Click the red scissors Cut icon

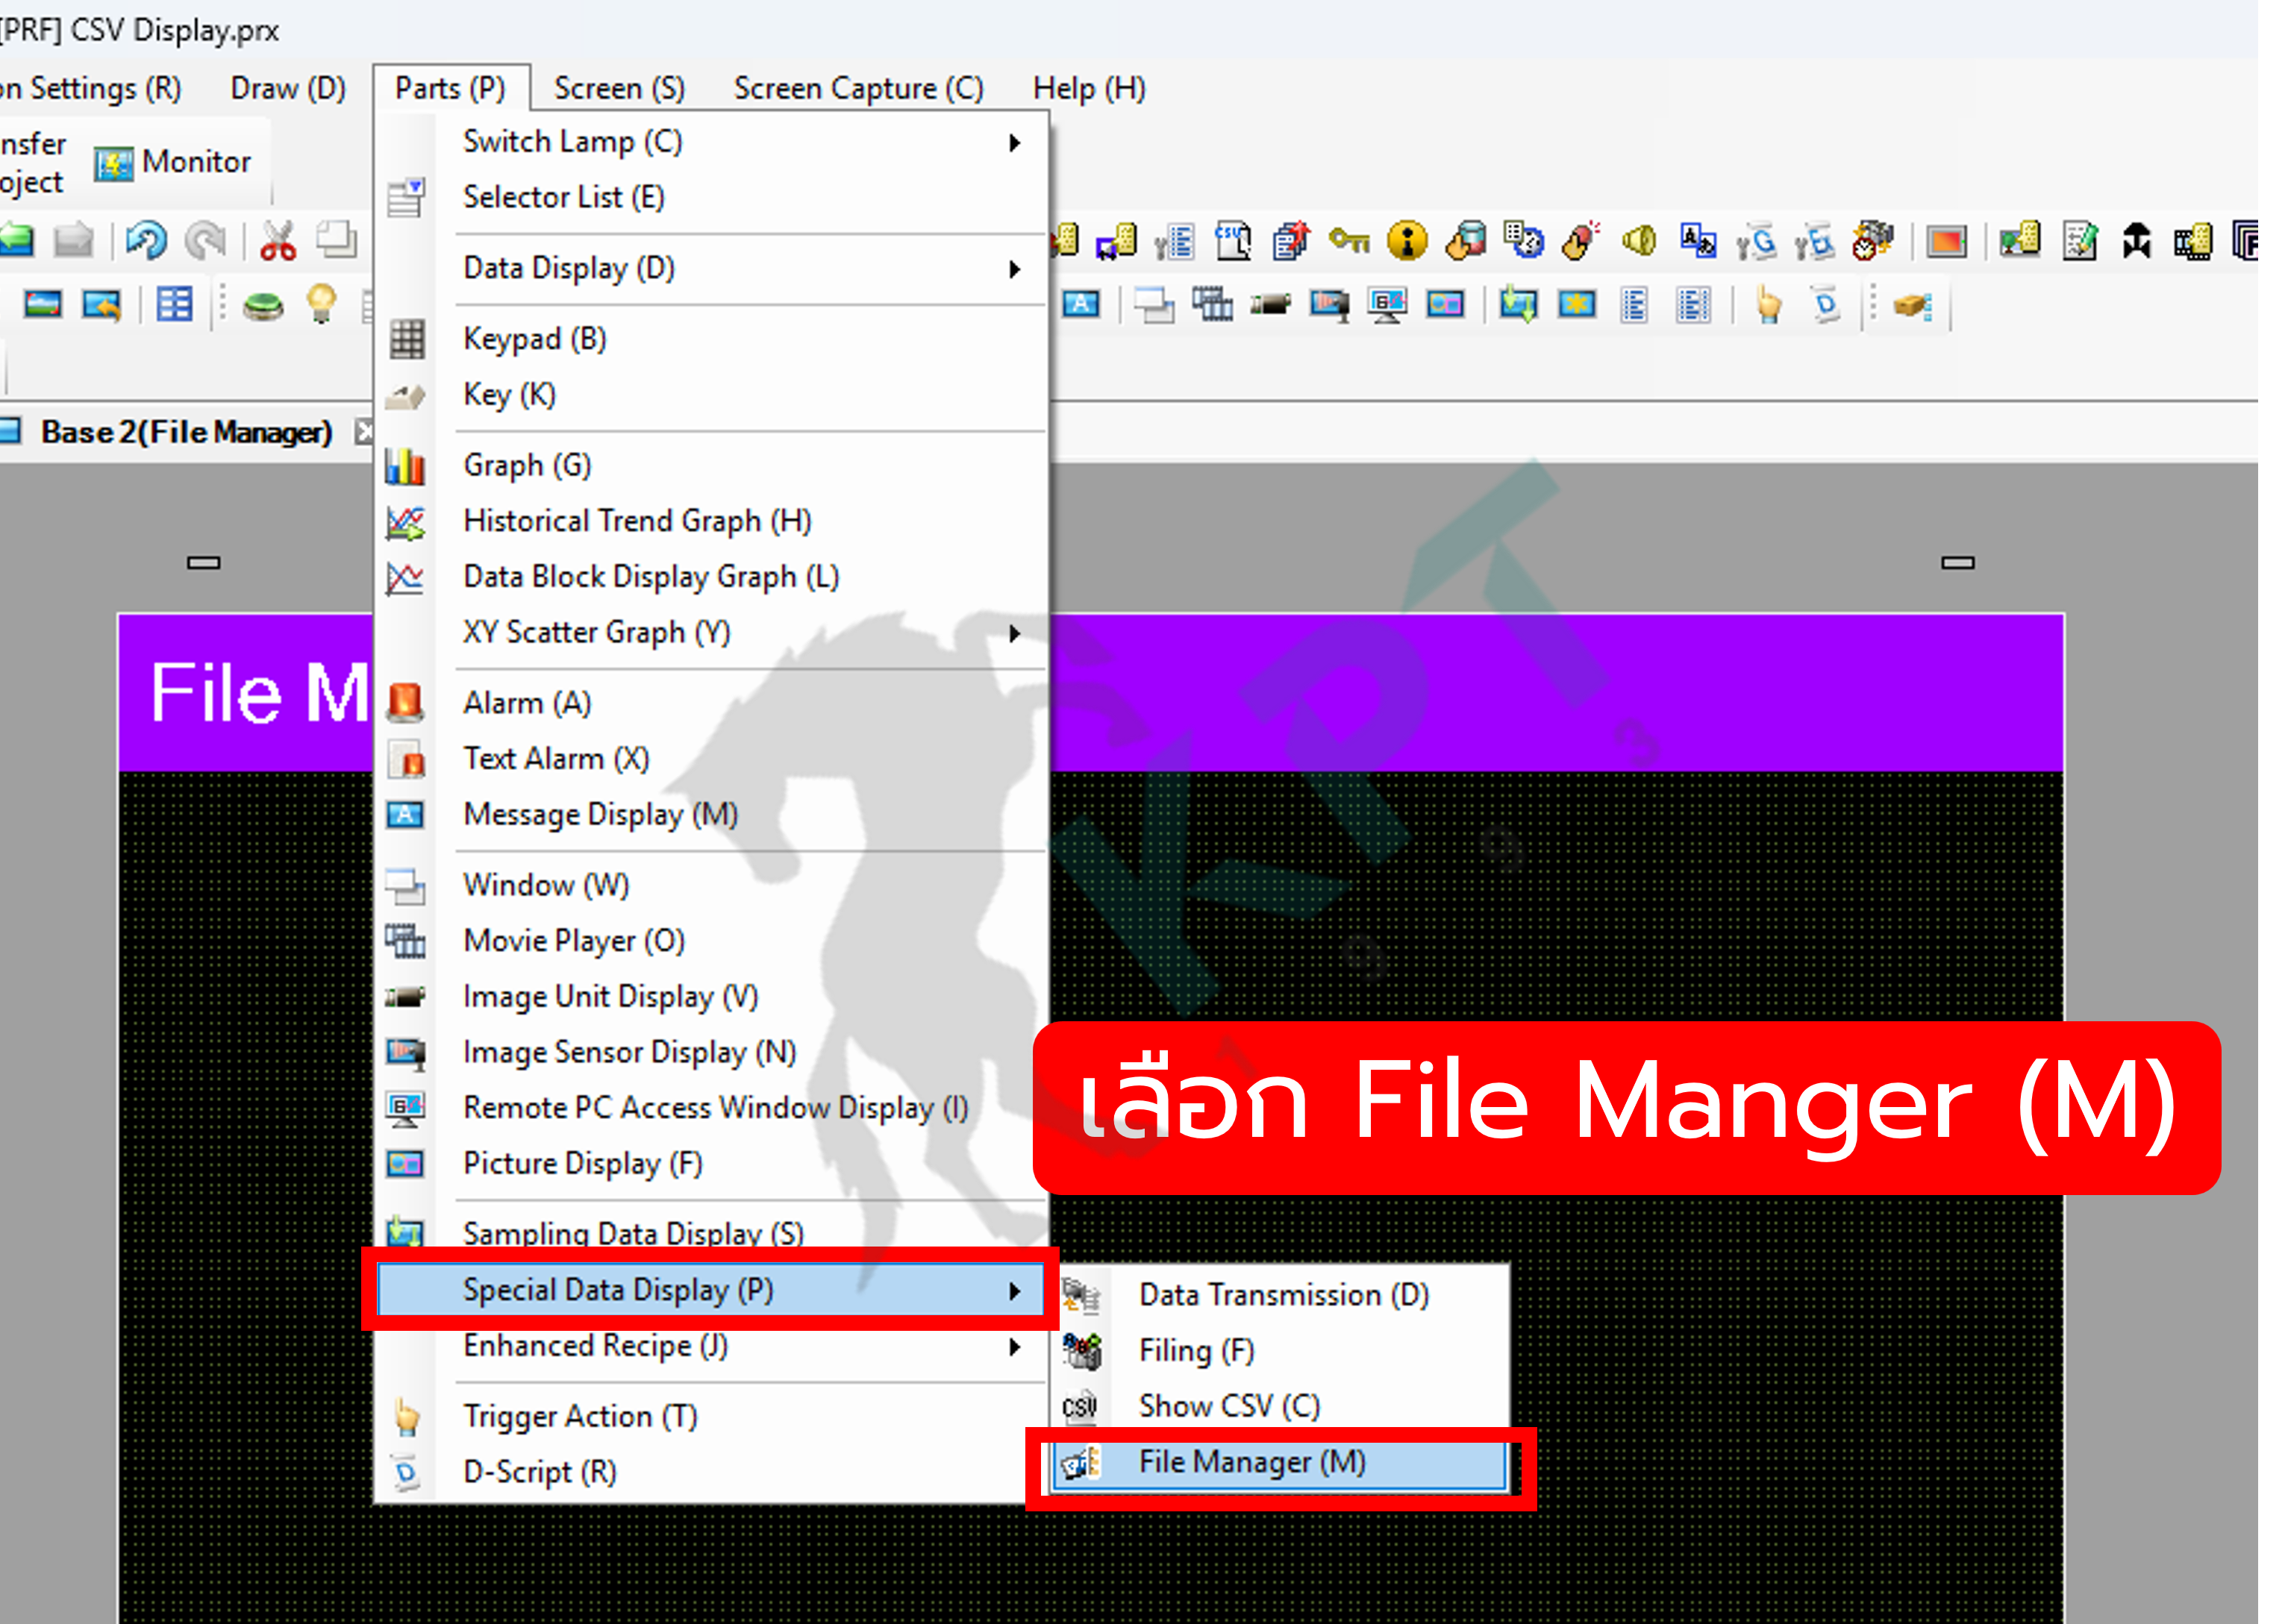click(x=278, y=240)
